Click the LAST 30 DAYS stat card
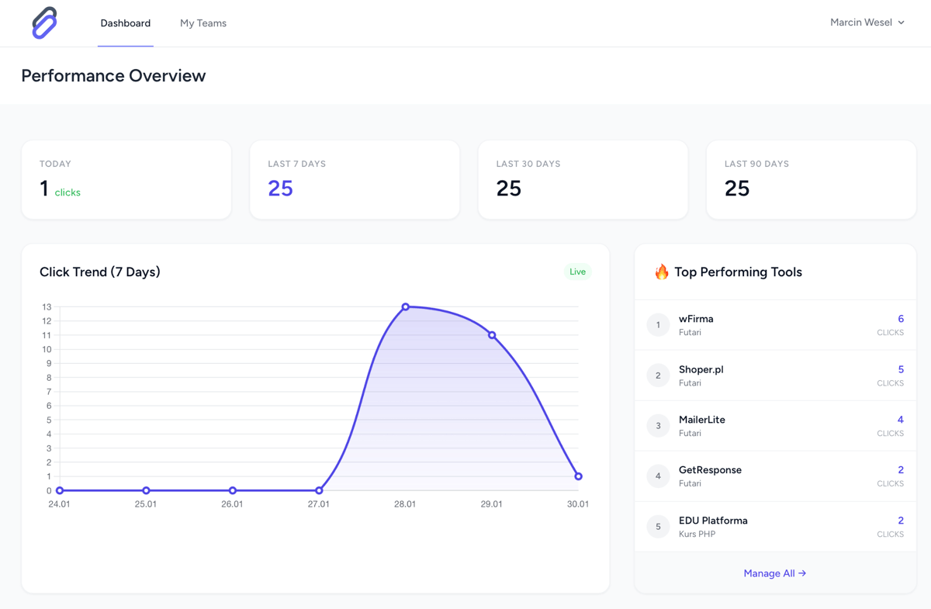 point(583,179)
